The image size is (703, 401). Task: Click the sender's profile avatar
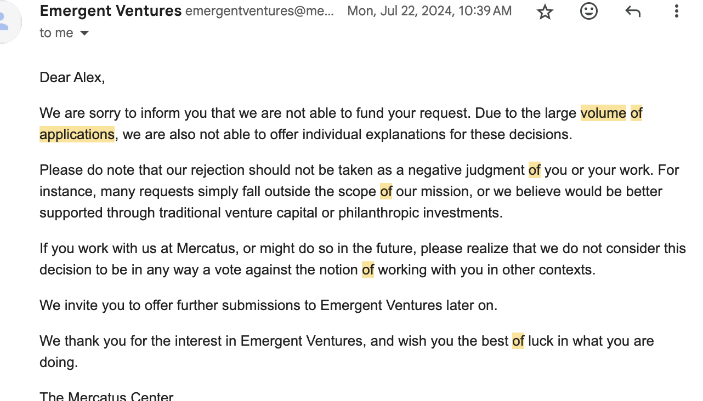[x=7, y=22]
